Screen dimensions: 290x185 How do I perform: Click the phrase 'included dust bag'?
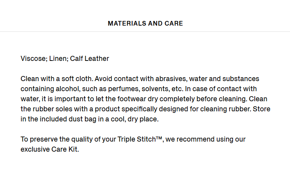[x=68, y=119]
